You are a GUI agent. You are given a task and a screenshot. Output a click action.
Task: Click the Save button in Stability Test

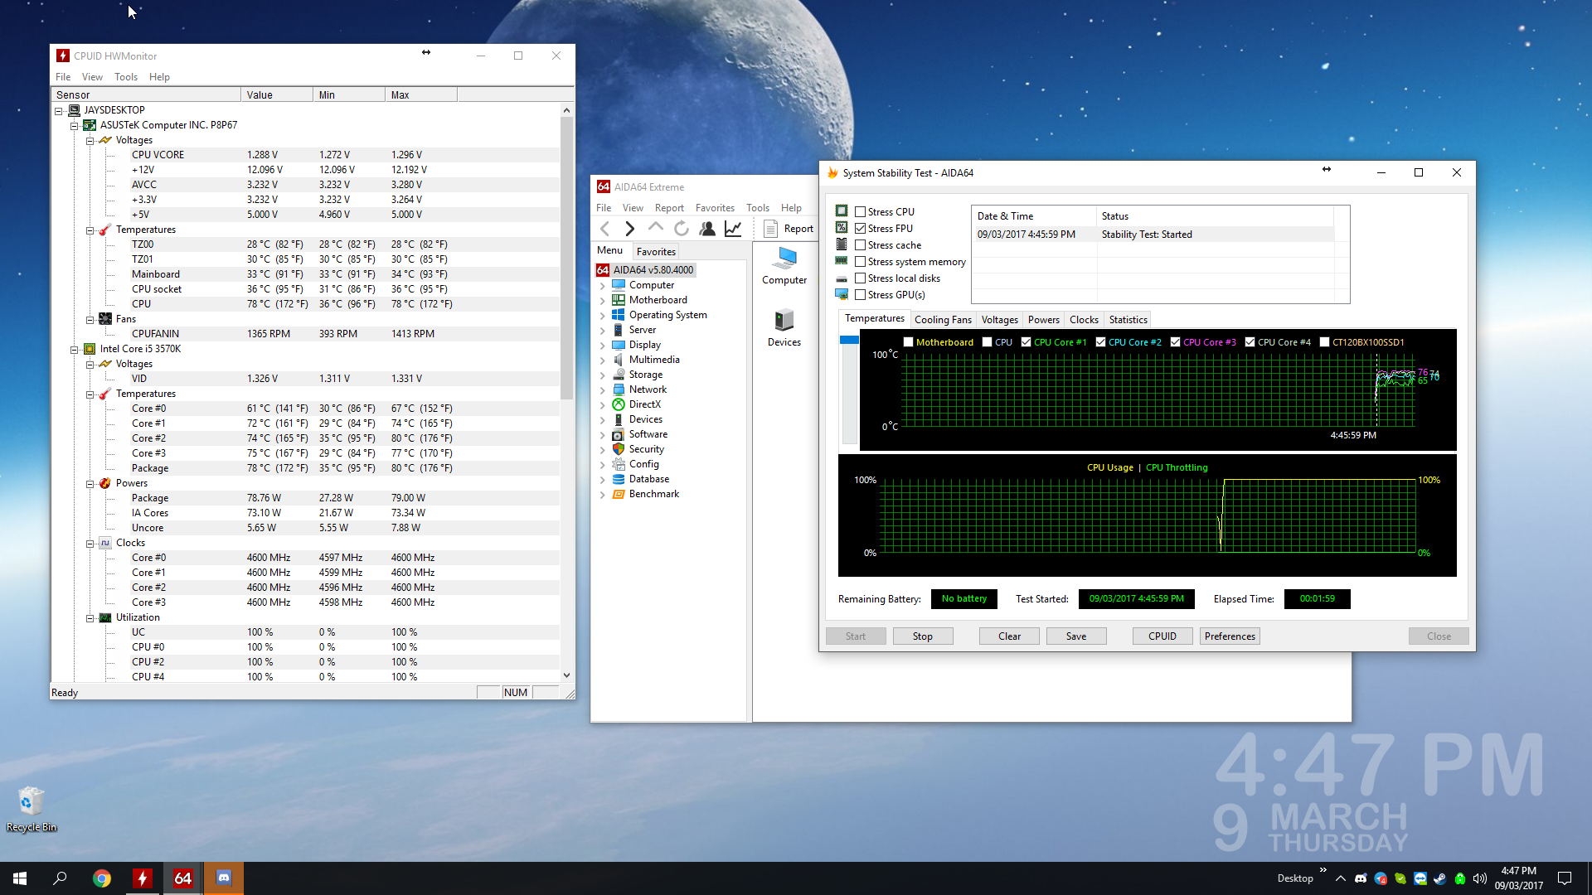(1076, 636)
